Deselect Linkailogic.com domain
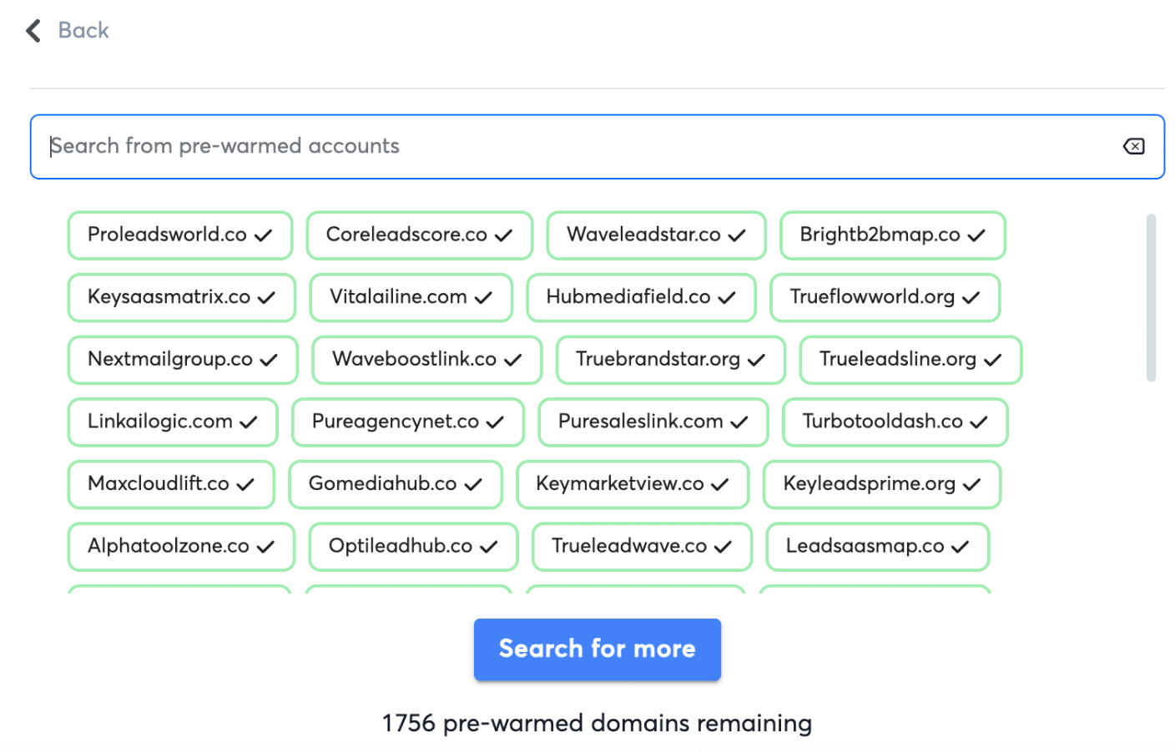 tap(172, 422)
